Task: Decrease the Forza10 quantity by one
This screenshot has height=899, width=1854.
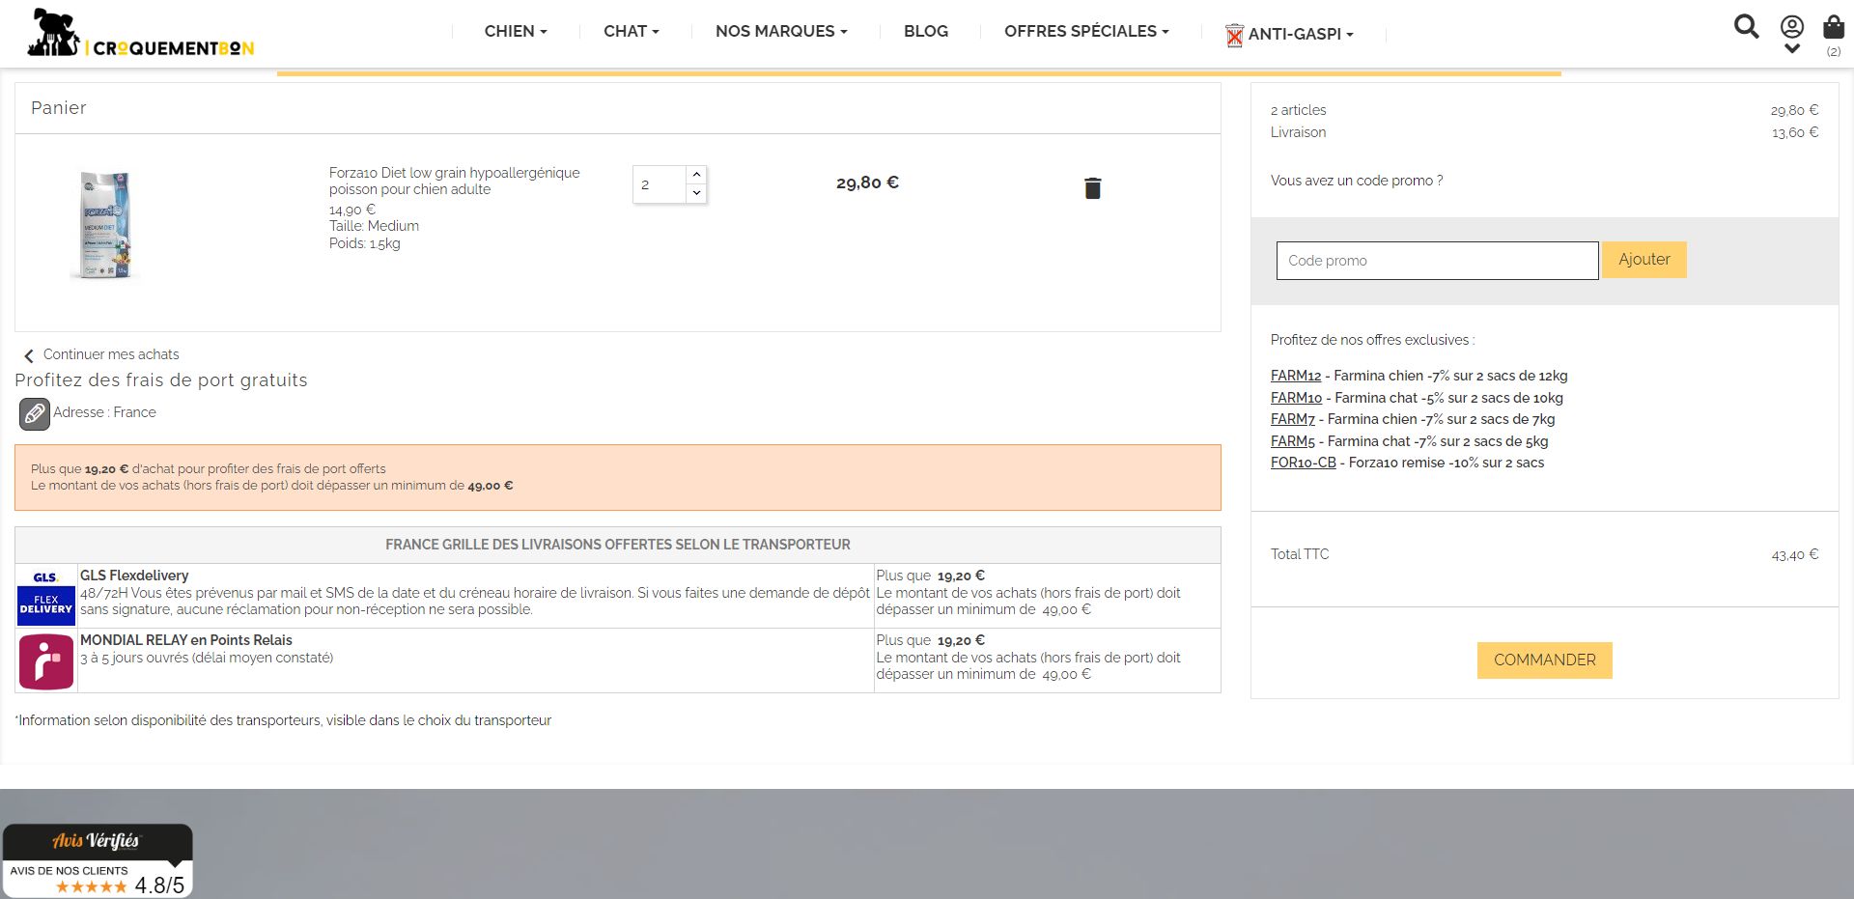Action: point(696,193)
